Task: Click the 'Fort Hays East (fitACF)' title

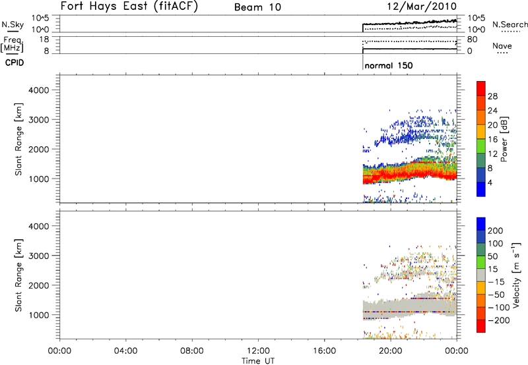Action: coord(129,7)
